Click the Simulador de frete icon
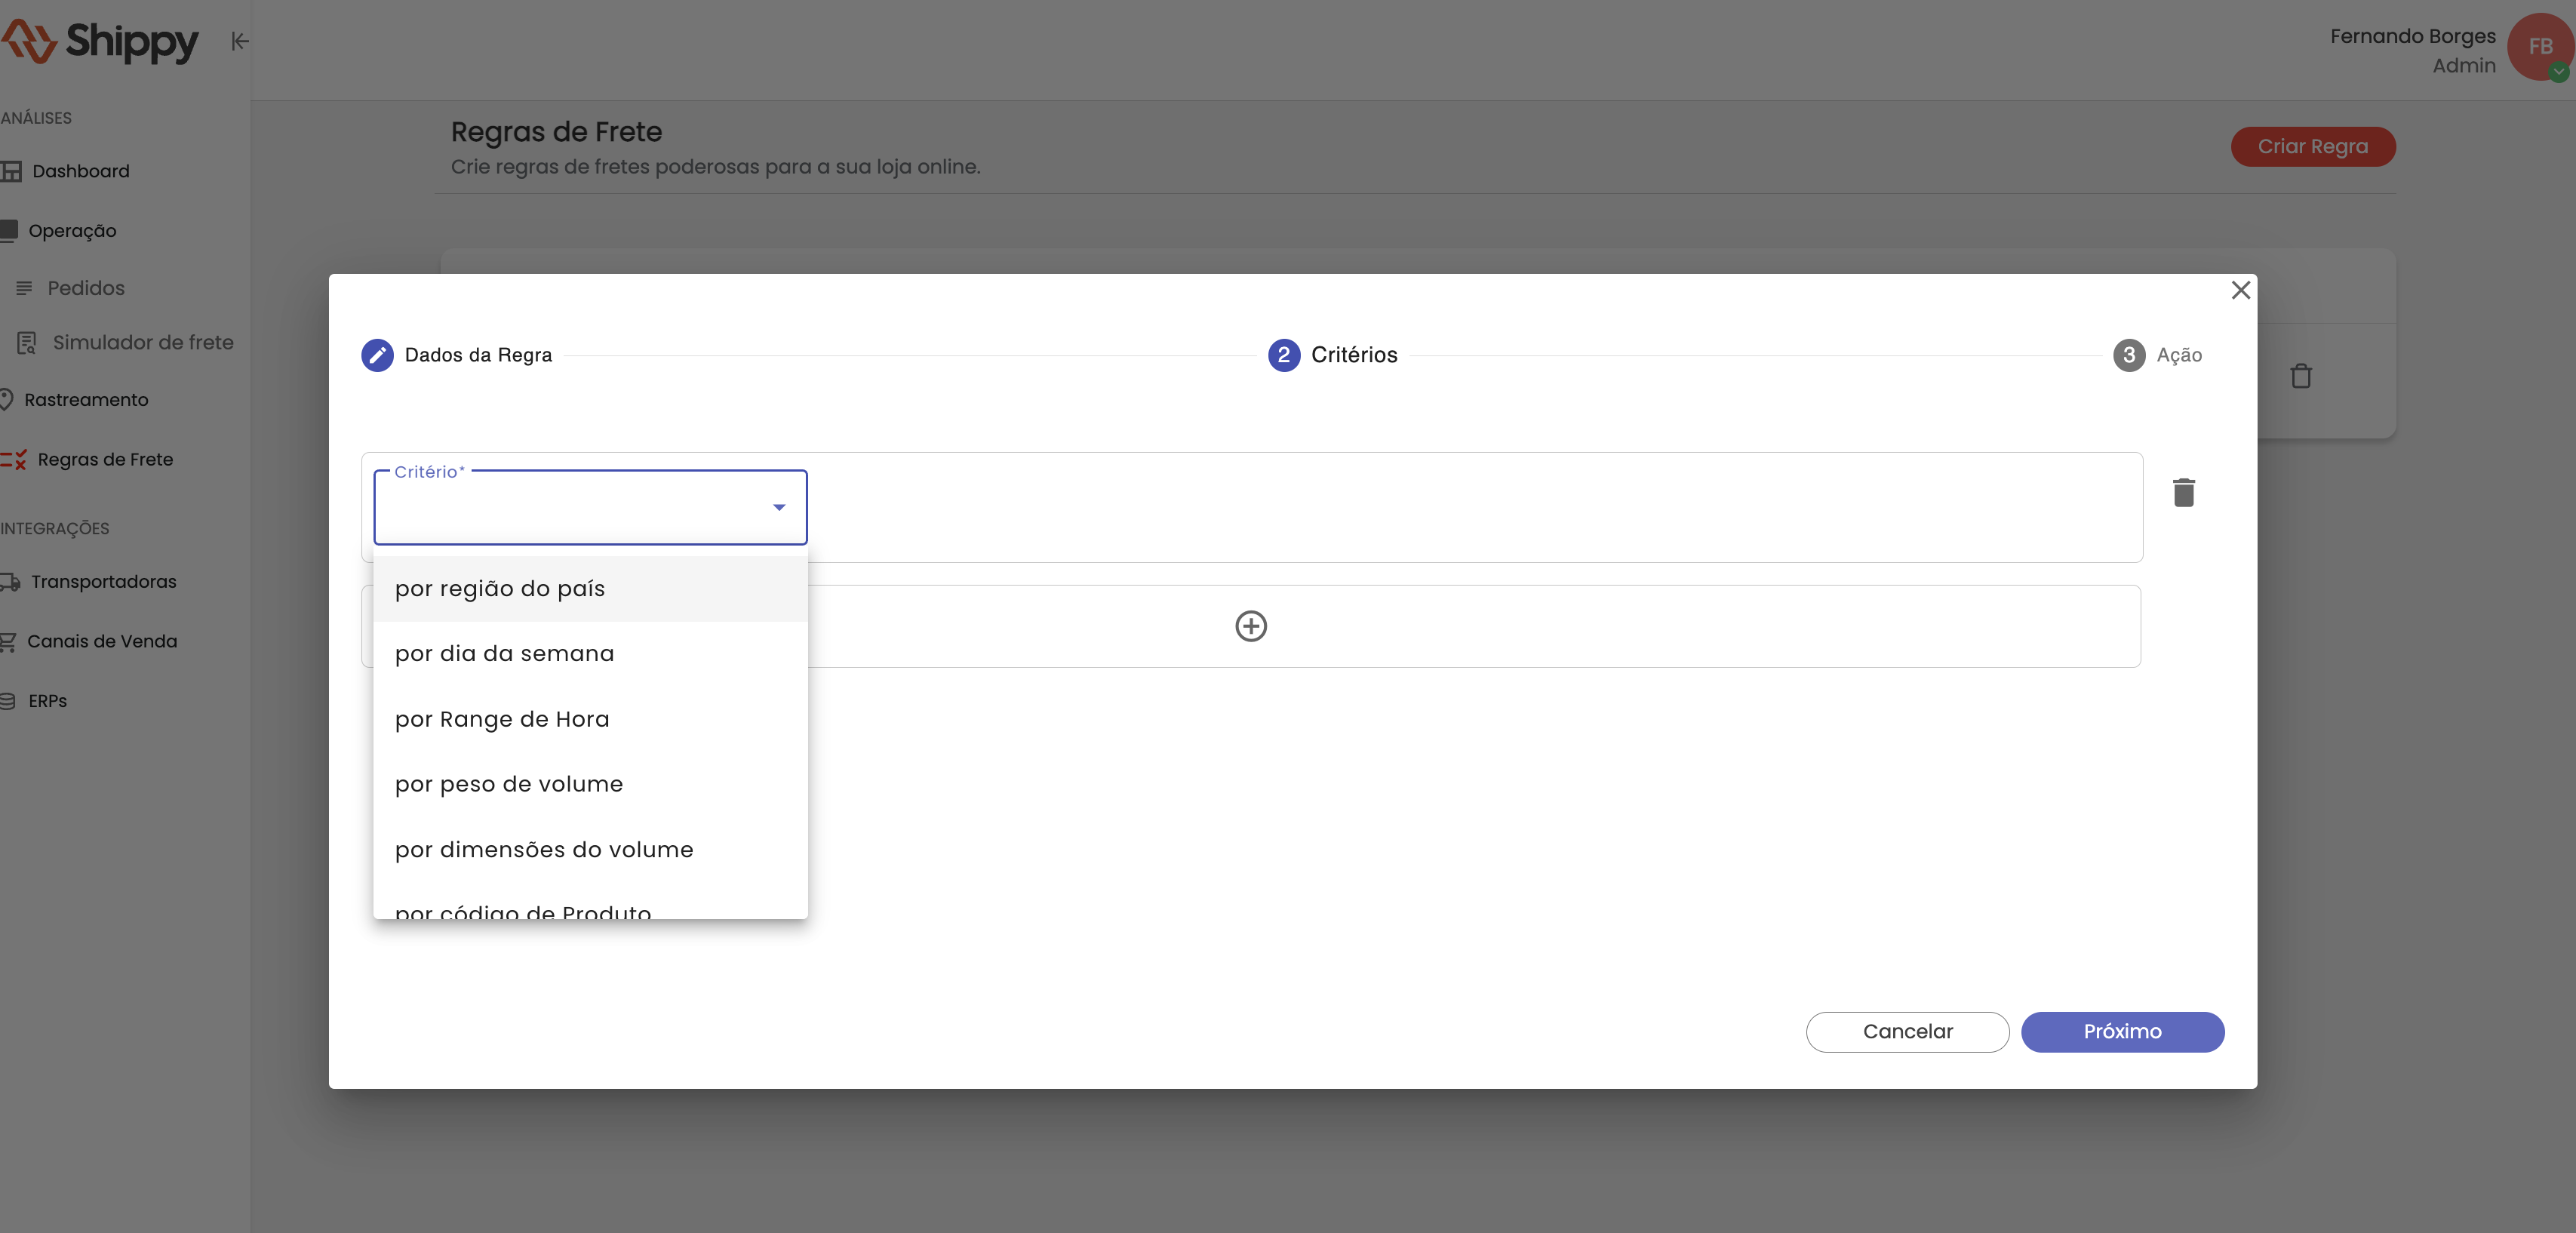Image resolution: width=2576 pixels, height=1233 pixels. coord(27,343)
